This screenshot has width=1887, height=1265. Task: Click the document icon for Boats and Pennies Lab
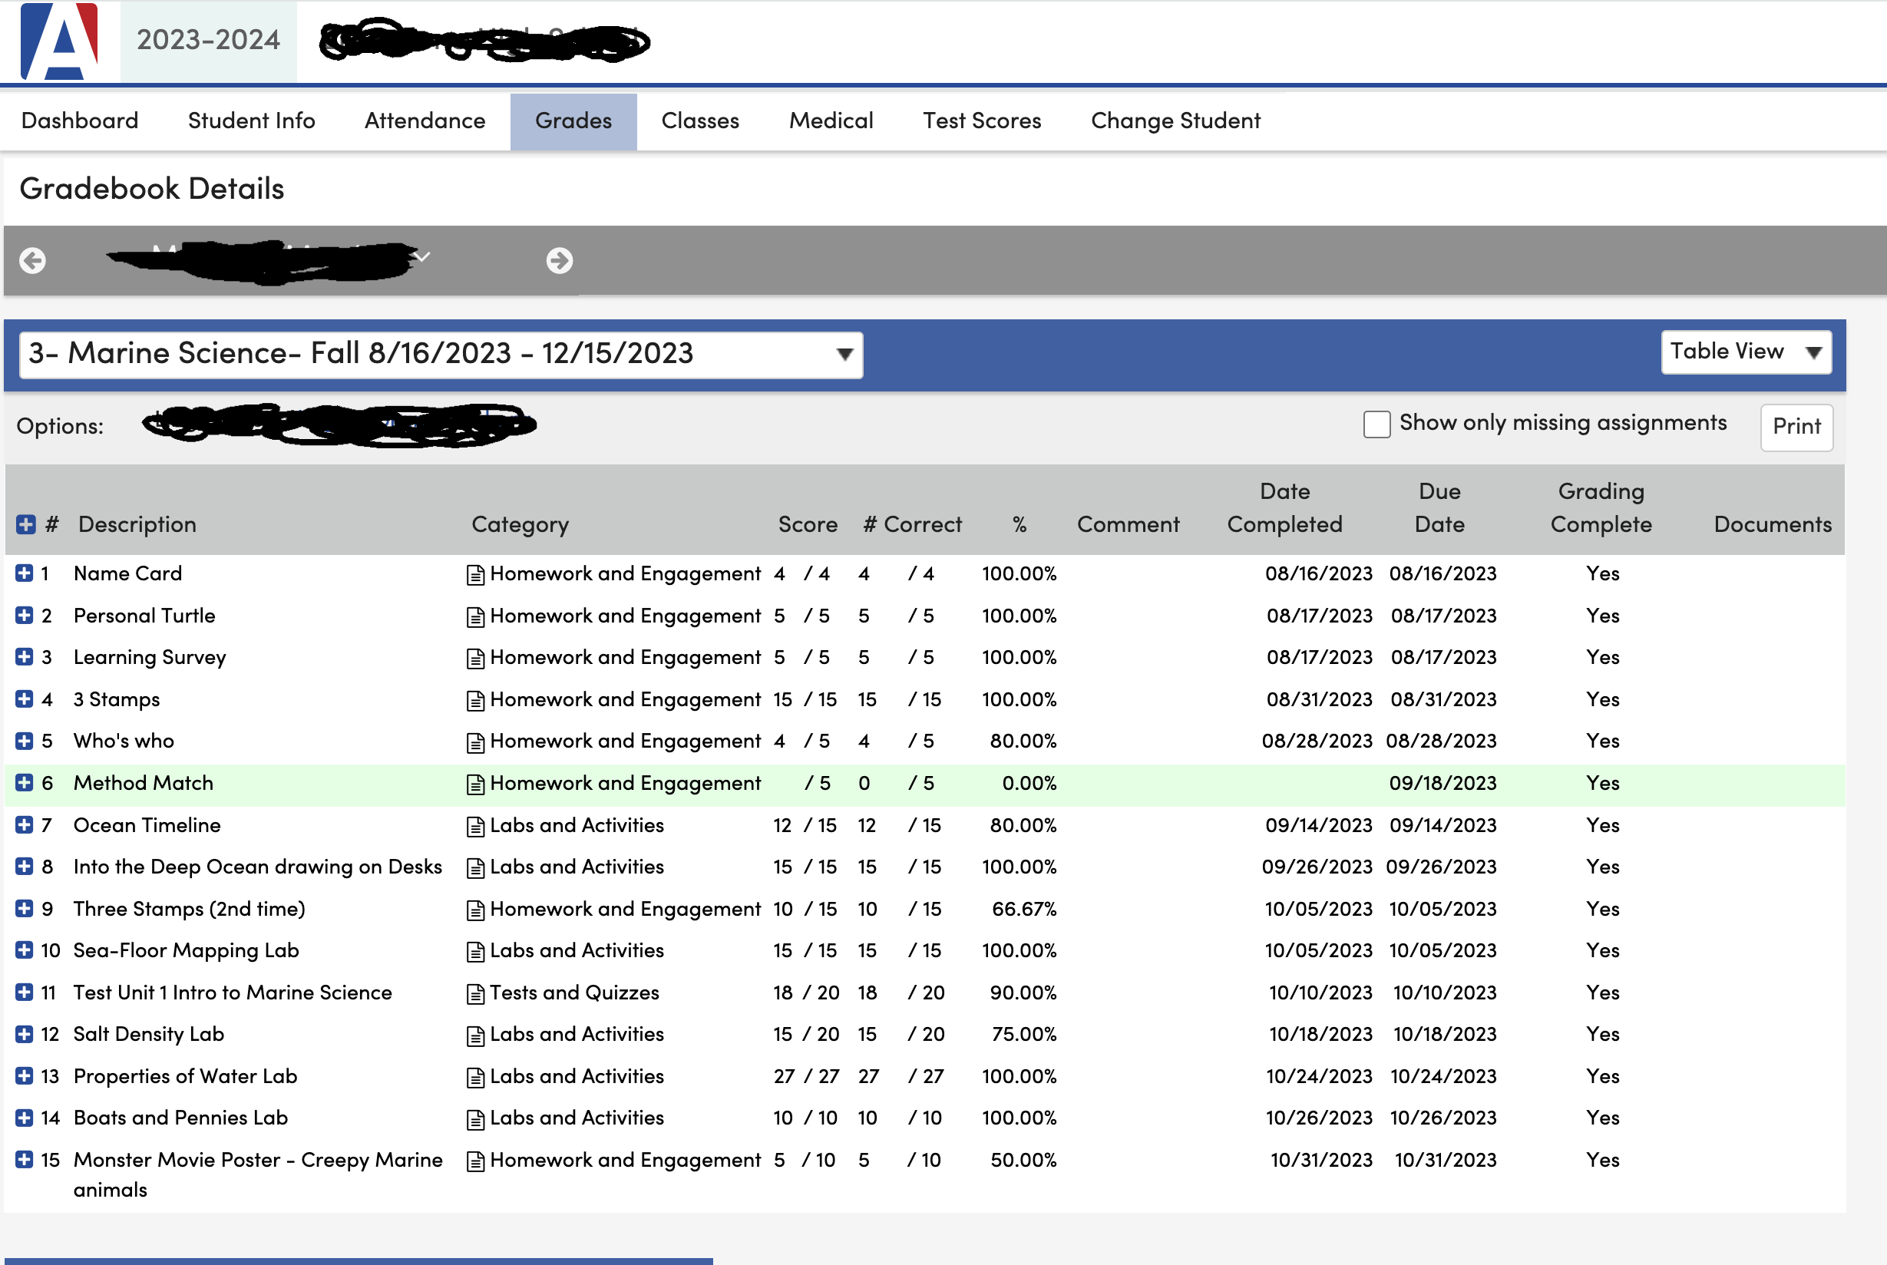[x=476, y=1119]
